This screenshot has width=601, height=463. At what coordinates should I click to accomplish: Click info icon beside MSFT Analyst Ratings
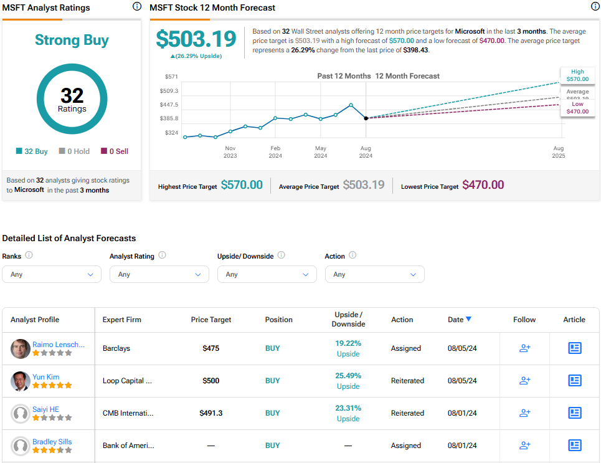pos(137,7)
